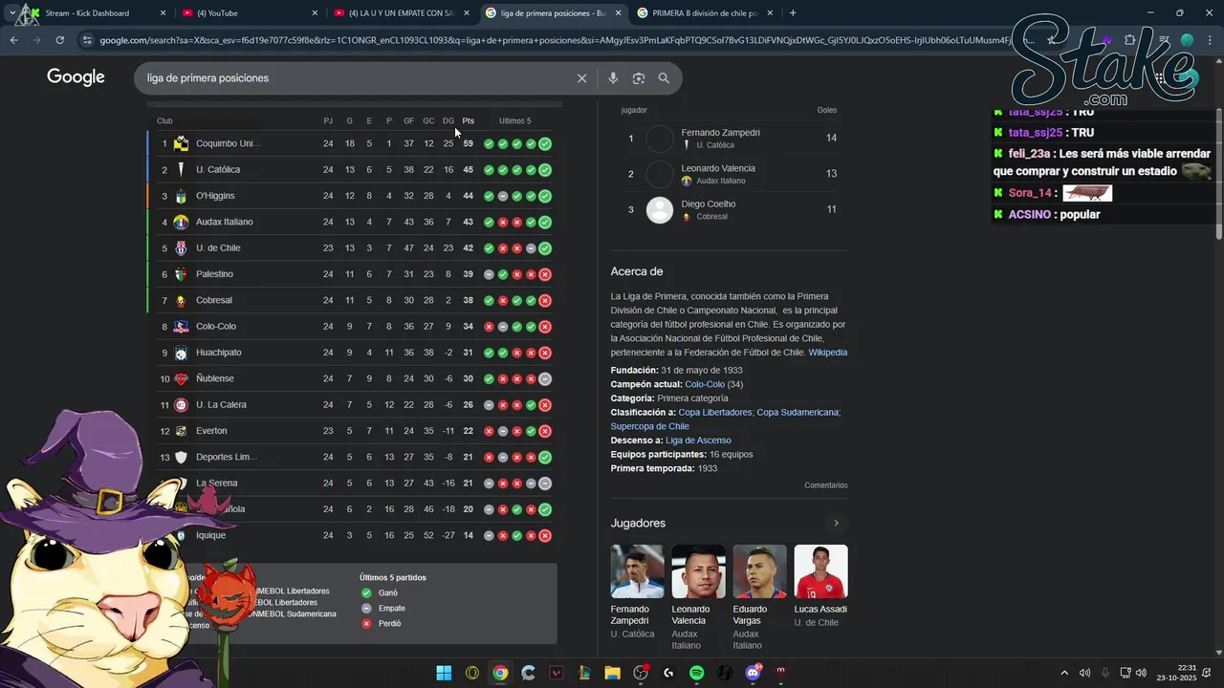Open the Windows Start menu
The height and width of the screenshot is (688, 1224).
444,673
